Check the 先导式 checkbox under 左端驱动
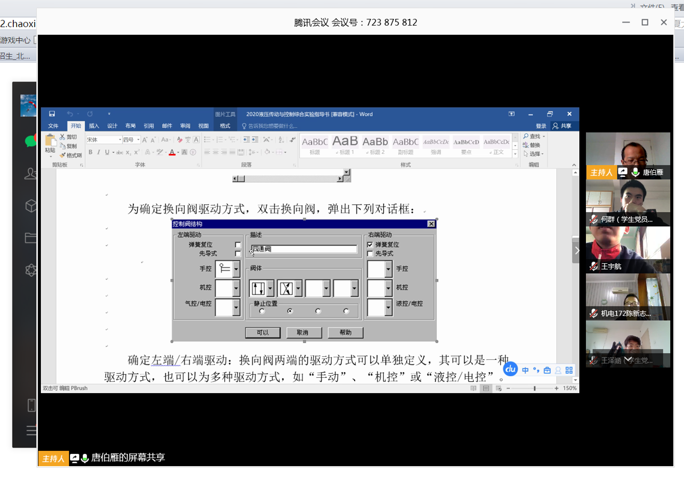Image resolution: width=684 pixels, height=481 pixels. 238,253
